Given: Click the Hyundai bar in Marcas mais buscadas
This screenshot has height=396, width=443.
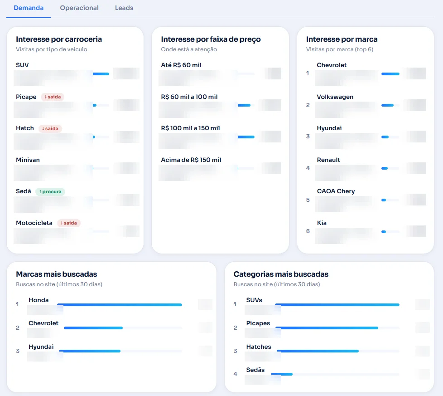Looking at the screenshot, I should pyautogui.click(x=120, y=351).
